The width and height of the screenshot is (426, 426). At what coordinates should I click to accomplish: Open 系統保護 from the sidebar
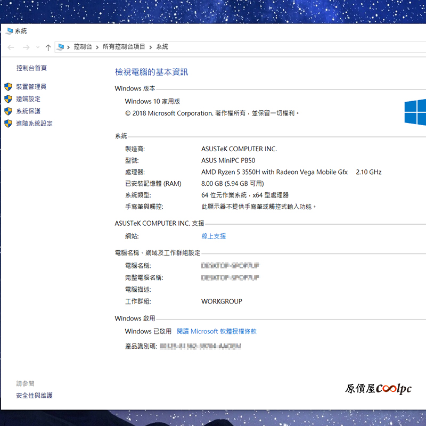28,111
